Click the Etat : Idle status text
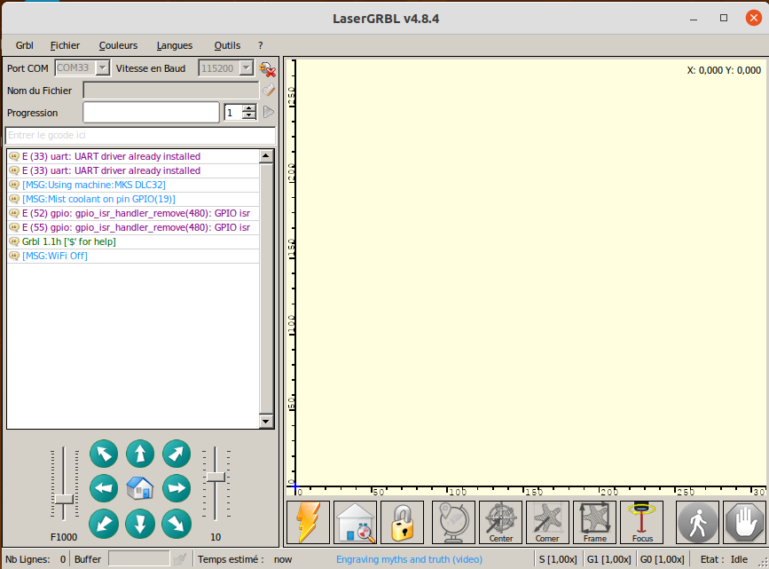 pos(724,559)
